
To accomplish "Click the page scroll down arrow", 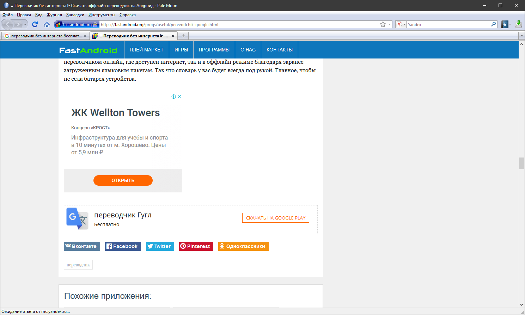I will point(521,305).
